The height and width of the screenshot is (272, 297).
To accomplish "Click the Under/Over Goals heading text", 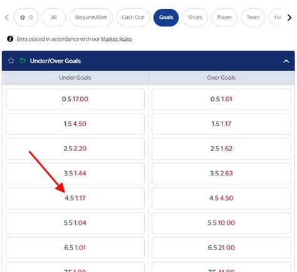I will click(55, 61).
